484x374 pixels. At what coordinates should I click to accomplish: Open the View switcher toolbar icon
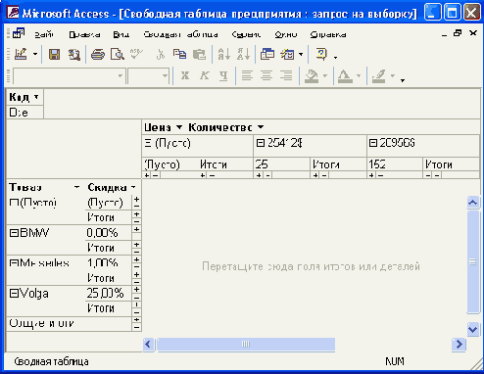[21, 54]
